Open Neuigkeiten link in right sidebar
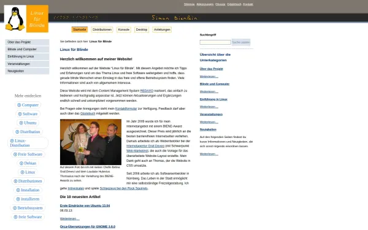This screenshot has height=230, width=368. [208, 129]
